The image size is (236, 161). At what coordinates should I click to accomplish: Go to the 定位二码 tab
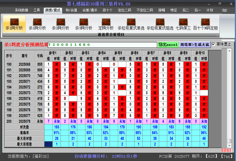click(x=124, y=10)
